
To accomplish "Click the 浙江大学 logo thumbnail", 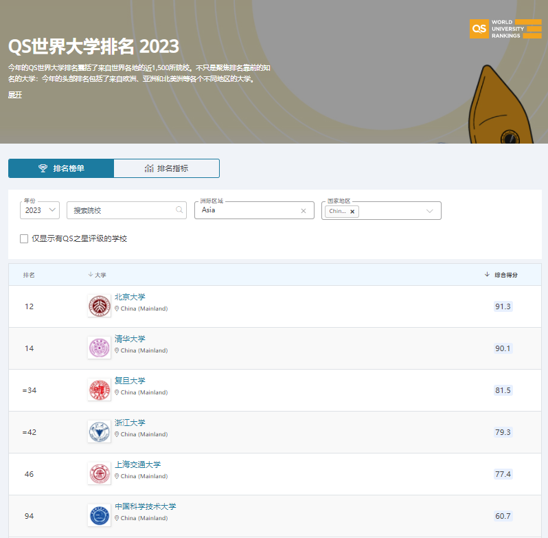I will pos(100,431).
